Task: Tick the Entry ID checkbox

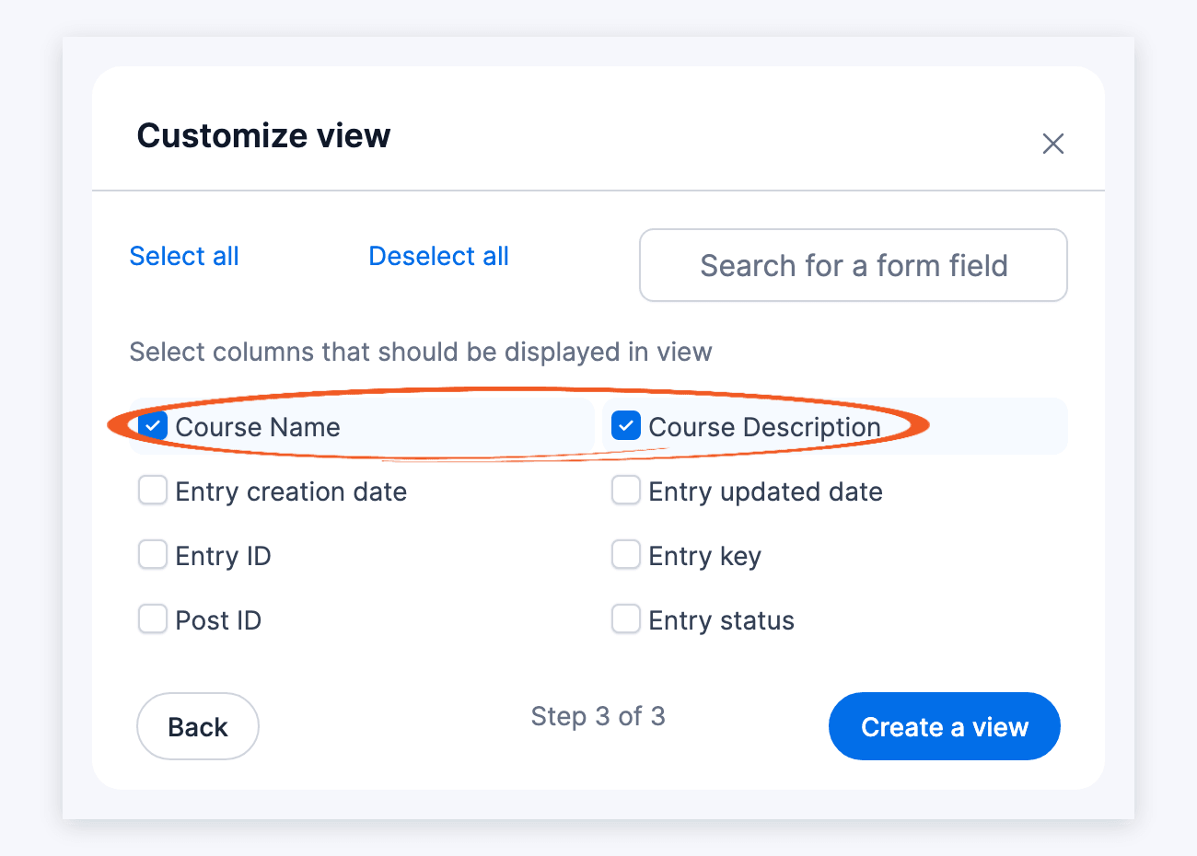Action: coord(153,555)
